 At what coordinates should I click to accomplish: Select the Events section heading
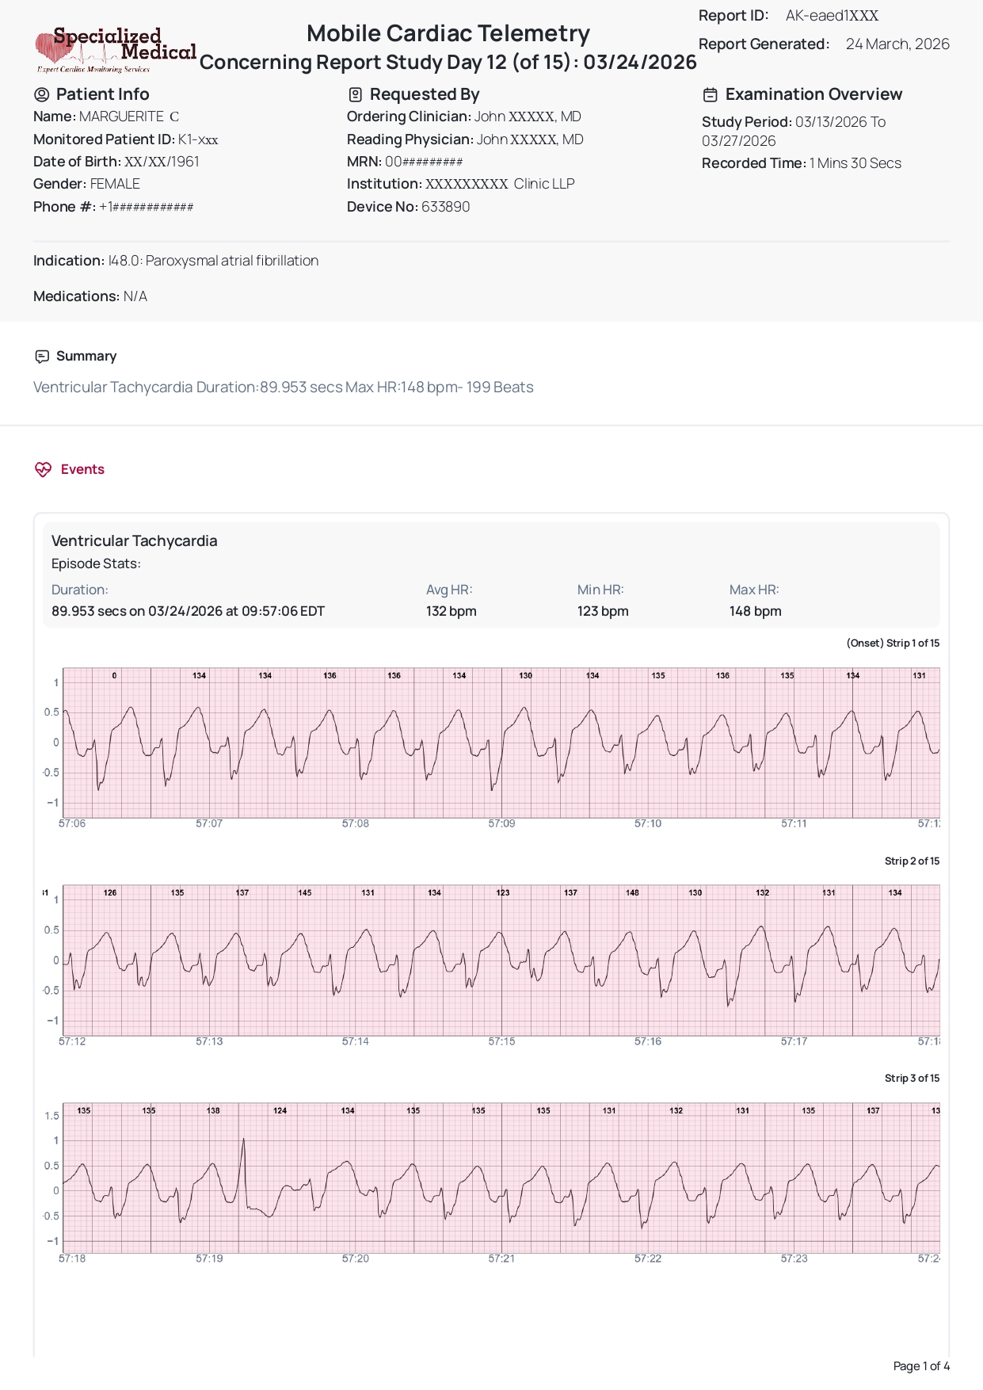point(82,469)
